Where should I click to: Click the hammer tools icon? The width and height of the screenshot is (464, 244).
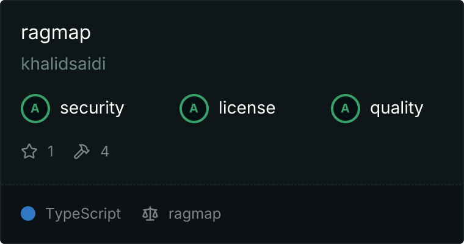coord(82,151)
